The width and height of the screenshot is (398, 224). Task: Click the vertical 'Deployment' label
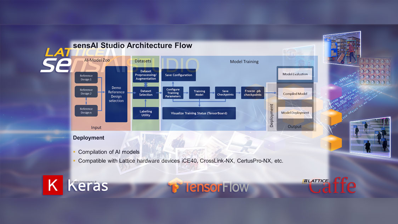tap(272, 116)
